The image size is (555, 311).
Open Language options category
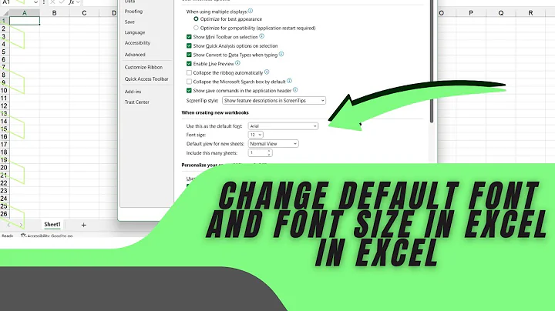point(135,32)
